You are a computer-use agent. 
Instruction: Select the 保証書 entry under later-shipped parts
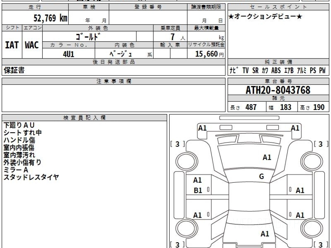(x=14, y=70)
